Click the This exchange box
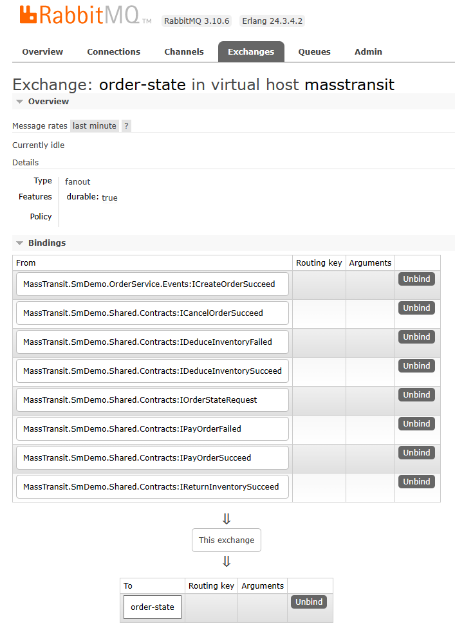 227,540
